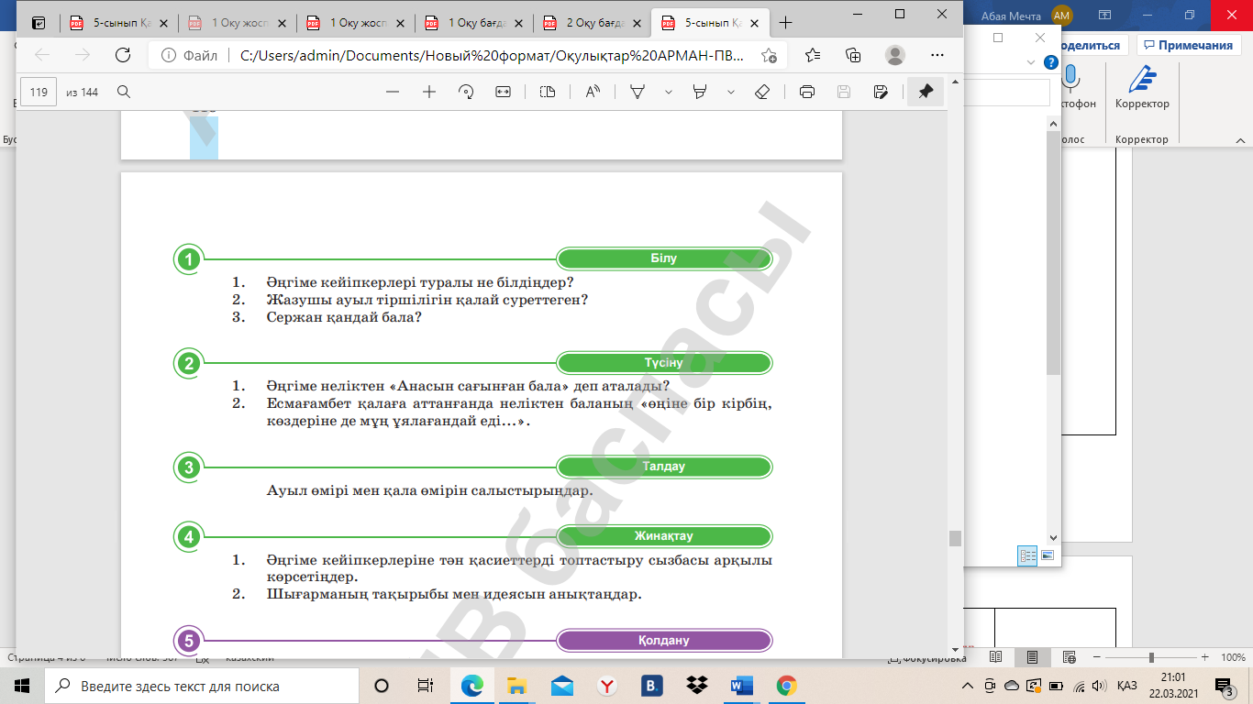The image size is (1253, 704).
Task: Open the Windows Start menu
Action: 22,686
